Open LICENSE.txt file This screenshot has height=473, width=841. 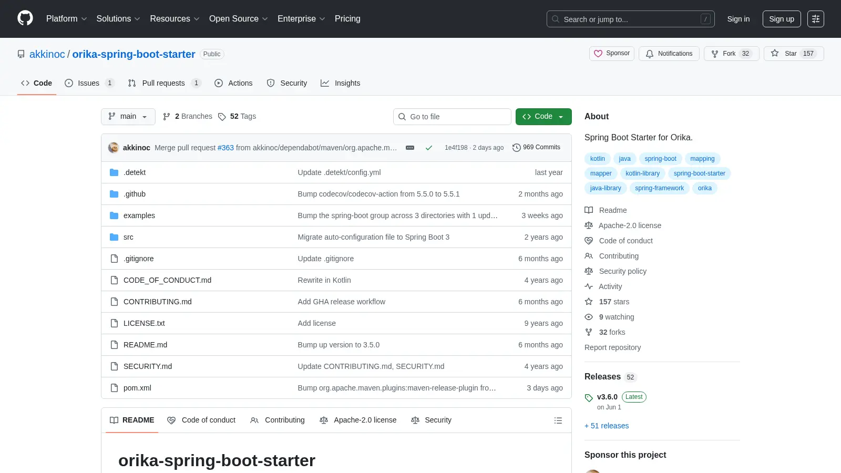pyautogui.click(x=144, y=323)
